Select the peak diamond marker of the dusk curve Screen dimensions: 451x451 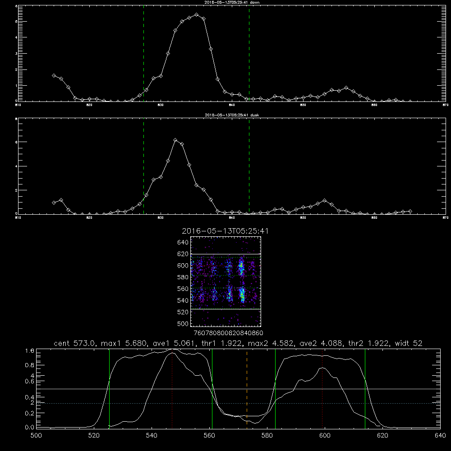pos(175,140)
